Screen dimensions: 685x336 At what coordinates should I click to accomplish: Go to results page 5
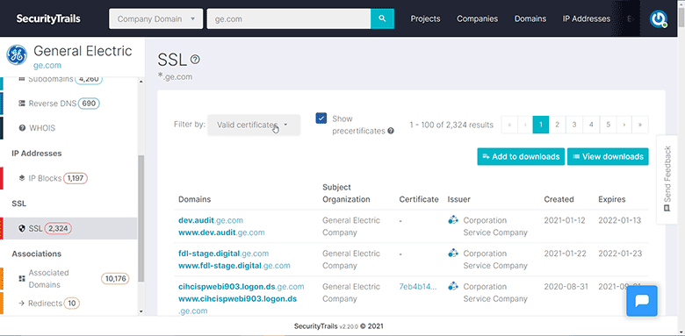point(608,125)
